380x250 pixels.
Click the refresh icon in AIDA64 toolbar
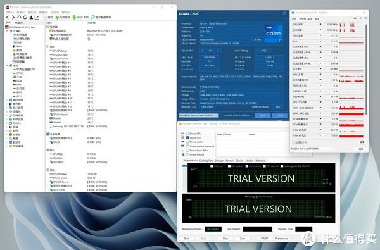pyautogui.click(x=25, y=18)
